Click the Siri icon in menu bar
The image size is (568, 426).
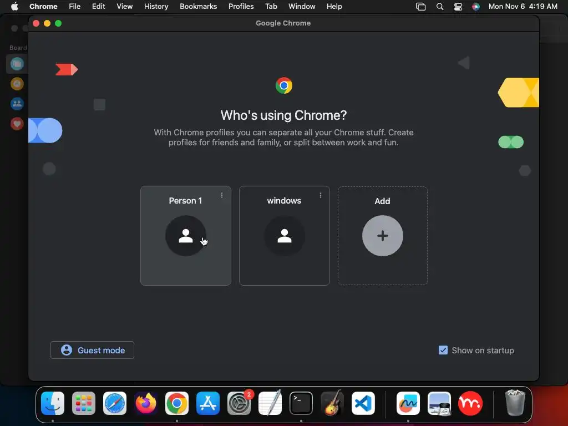tap(476, 7)
